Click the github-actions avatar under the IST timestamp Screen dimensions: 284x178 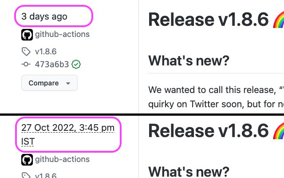(27, 159)
